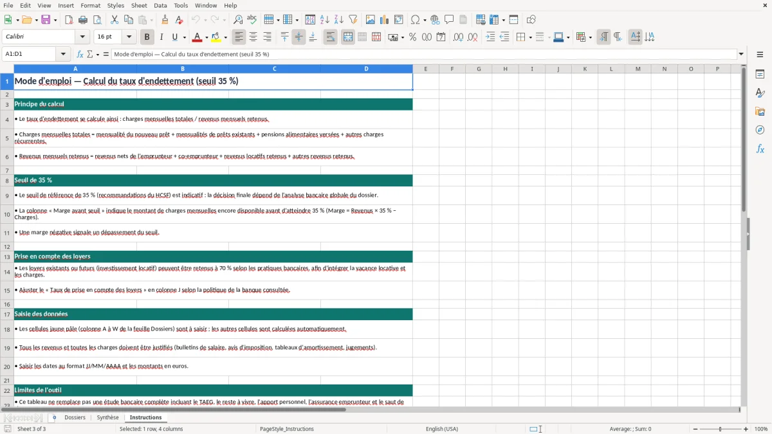Open the sidebar Navigator deck

pyautogui.click(x=760, y=131)
